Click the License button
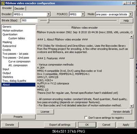 tap(45, 112)
